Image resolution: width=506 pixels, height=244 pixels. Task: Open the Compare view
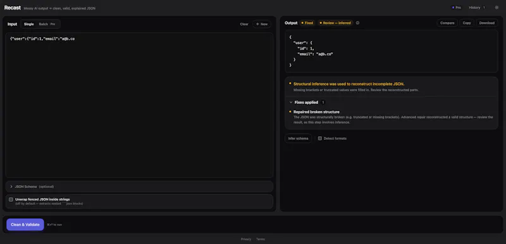click(x=447, y=23)
